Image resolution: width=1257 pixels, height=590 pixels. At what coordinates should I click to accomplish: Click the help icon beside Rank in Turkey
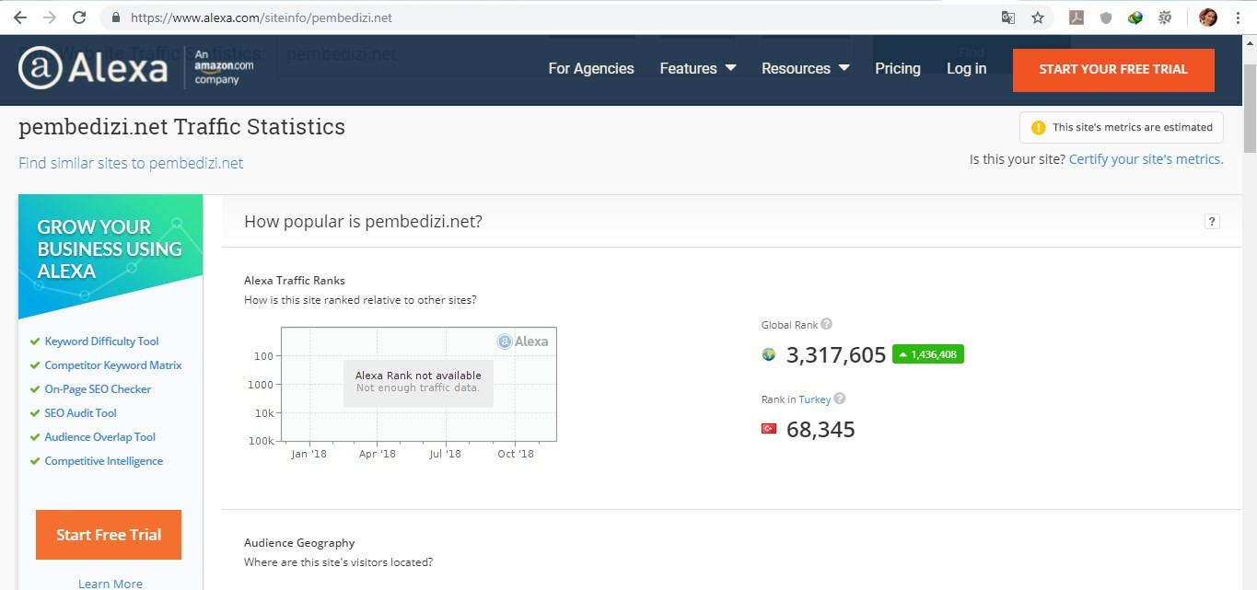(840, 399)
